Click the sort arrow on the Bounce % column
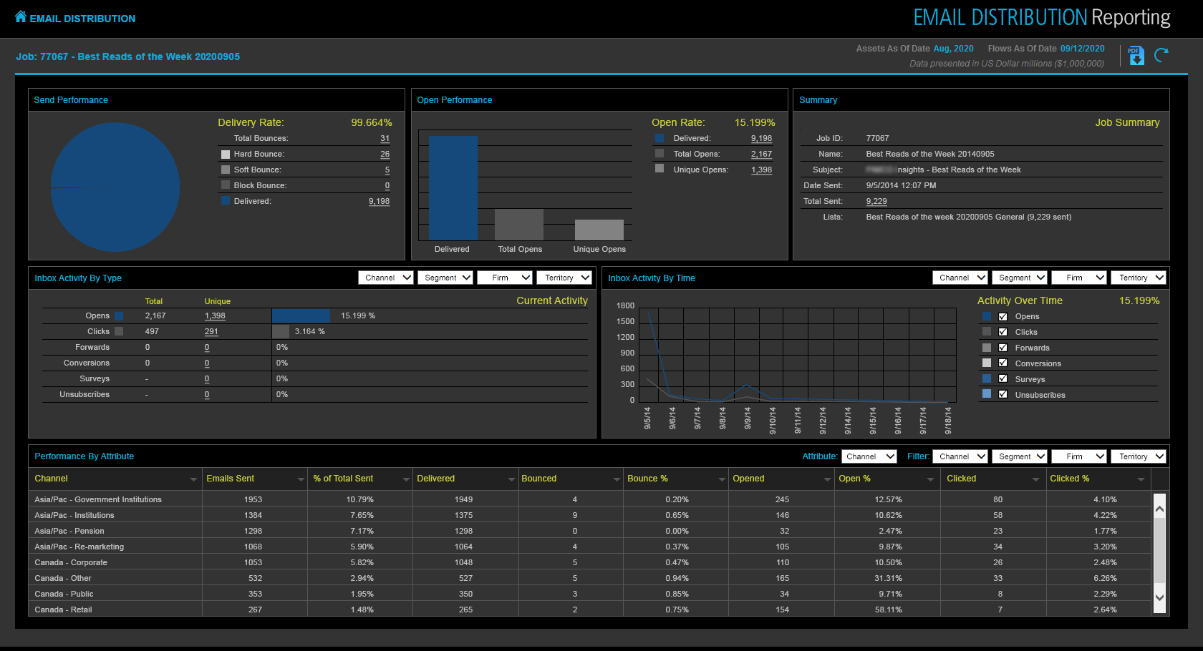The height and width of the screenshot is (651, 1203). pos(722,479)
